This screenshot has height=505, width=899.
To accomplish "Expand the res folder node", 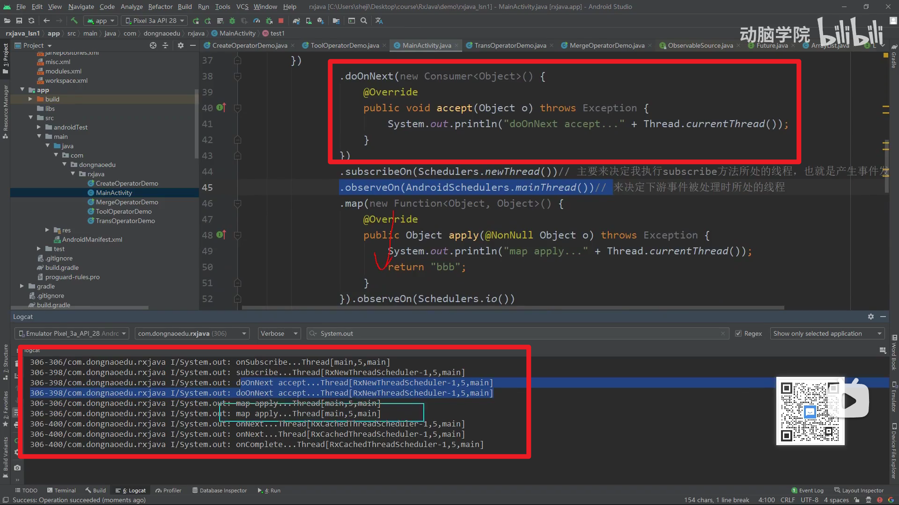I will pyautogui.click(x=47, y=230).
